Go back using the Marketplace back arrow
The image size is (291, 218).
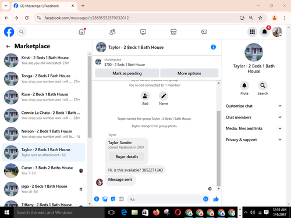point(8,46)
